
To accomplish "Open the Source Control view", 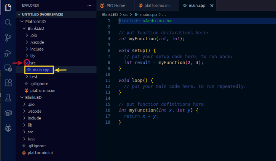I will click(8, 38).
